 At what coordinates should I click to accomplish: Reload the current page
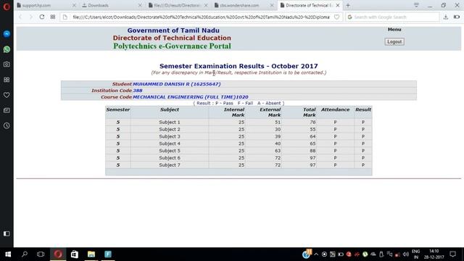tap(42, 17)
